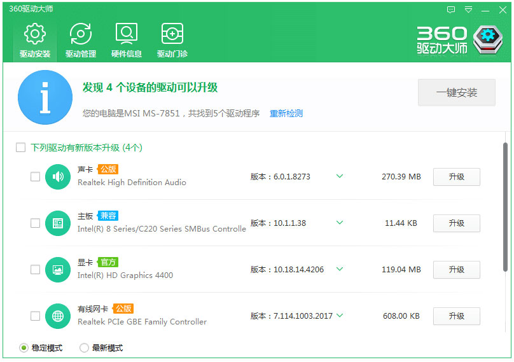Open the 驱动安装 gear icon tab
This screenshot has width=514, height=362.
click(35, 41)
